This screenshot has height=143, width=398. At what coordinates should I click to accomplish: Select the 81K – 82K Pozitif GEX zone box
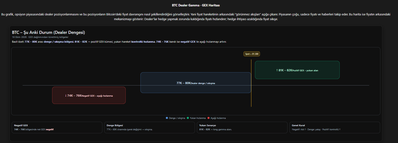point(297,70)
